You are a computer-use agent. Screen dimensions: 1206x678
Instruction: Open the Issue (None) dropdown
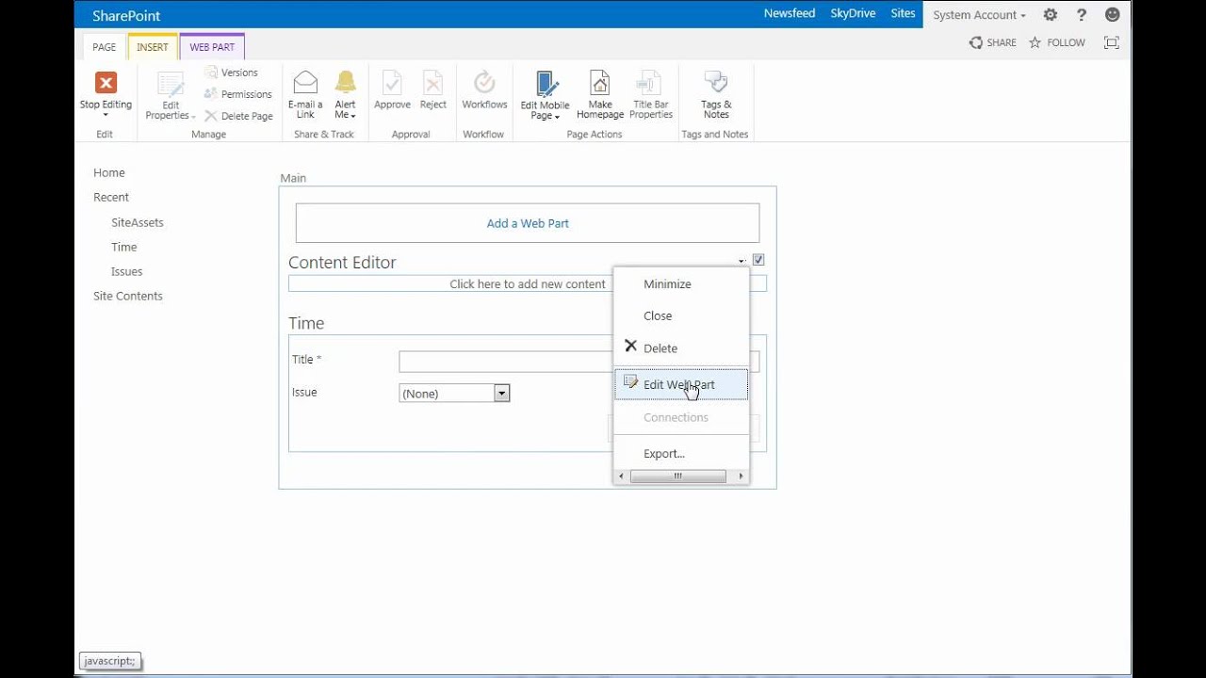tap(454, 394)
